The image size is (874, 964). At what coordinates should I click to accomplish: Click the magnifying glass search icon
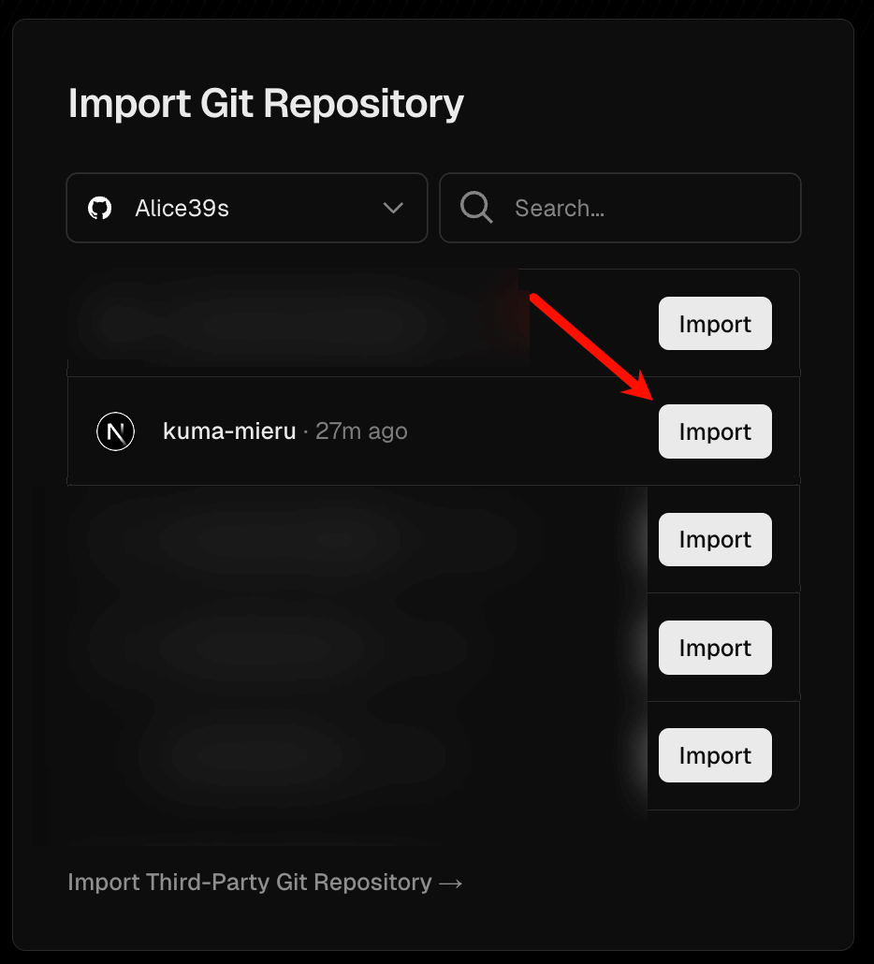(x=476, y=207)
